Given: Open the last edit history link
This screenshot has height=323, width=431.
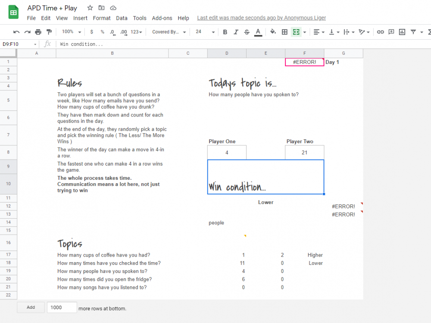Looking at the screenshot, I should pyautogui.click(x=261, y=18).
